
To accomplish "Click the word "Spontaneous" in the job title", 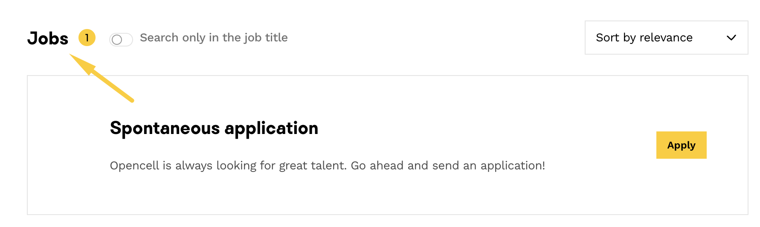I will 165,128.
